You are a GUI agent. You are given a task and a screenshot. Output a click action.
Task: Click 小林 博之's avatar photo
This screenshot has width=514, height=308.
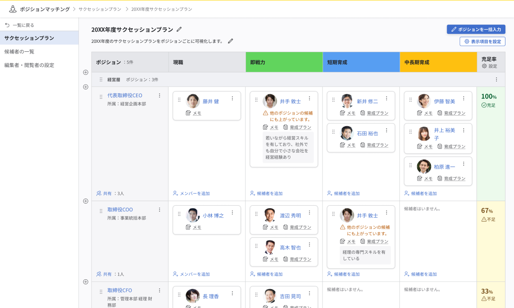[193, 215]
